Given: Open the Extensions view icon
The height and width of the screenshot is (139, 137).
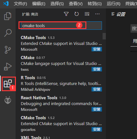Looking at the screenshot, I should [x=8, y=83].
